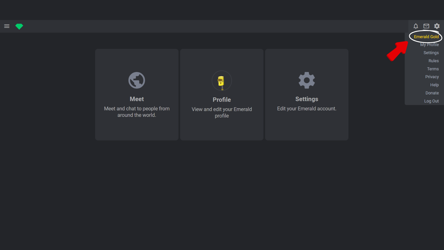Open the messages envelope icon
Screen dimensions: 444x250
pyautogui.click(x=426, y=26)
